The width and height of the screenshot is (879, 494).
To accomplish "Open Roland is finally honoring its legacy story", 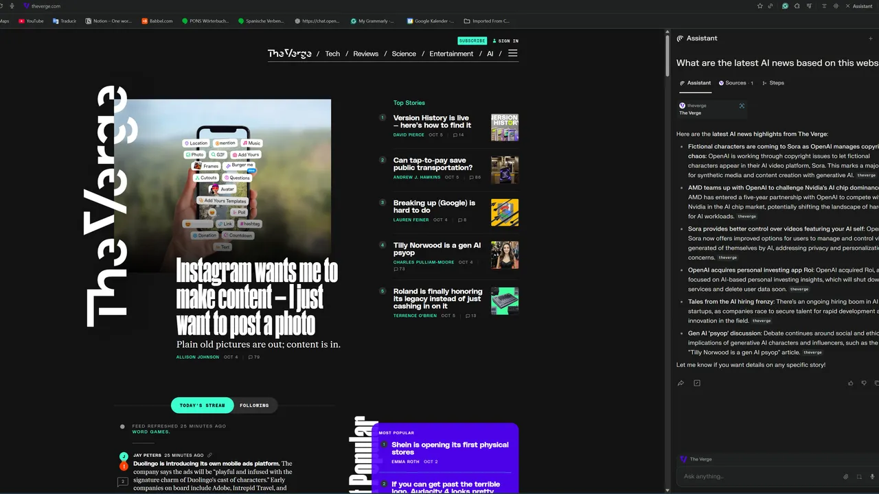I will point(437,298).
